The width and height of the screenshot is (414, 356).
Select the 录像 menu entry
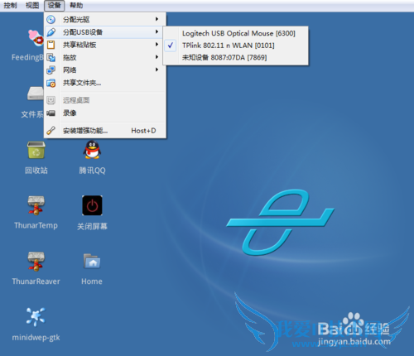(x=105, y=113)
